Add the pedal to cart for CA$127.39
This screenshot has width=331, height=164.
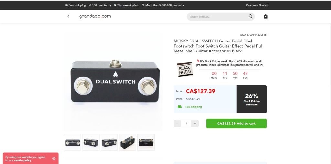coord(236,123)
